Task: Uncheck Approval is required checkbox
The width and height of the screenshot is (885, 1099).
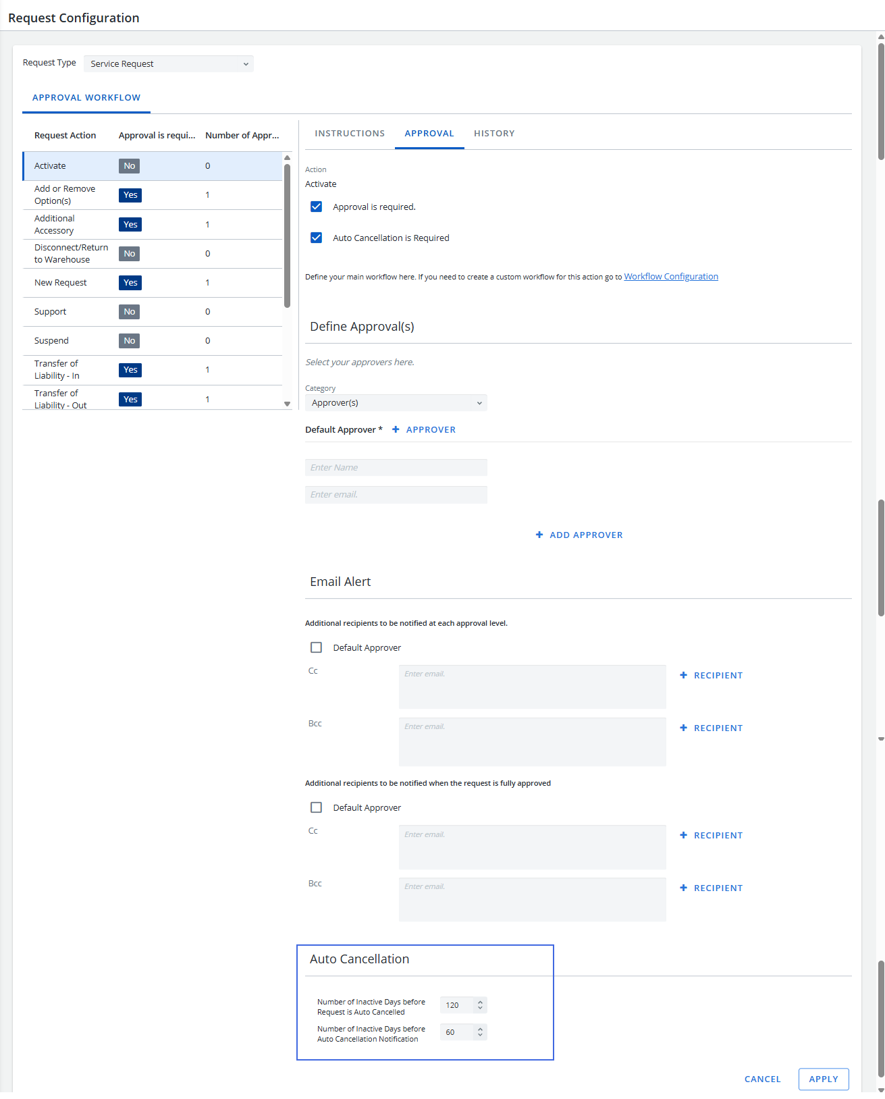Action: [316, 207]
